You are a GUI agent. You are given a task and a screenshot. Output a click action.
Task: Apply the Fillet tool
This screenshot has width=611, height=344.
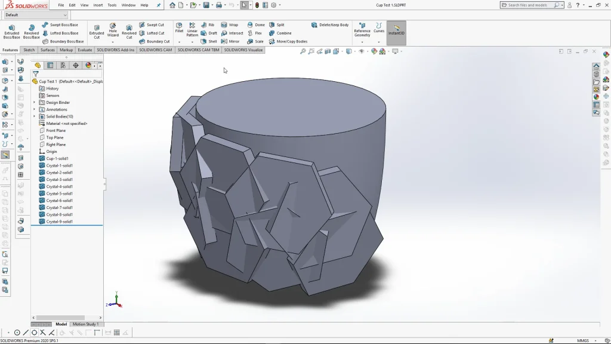pos(179,27)
